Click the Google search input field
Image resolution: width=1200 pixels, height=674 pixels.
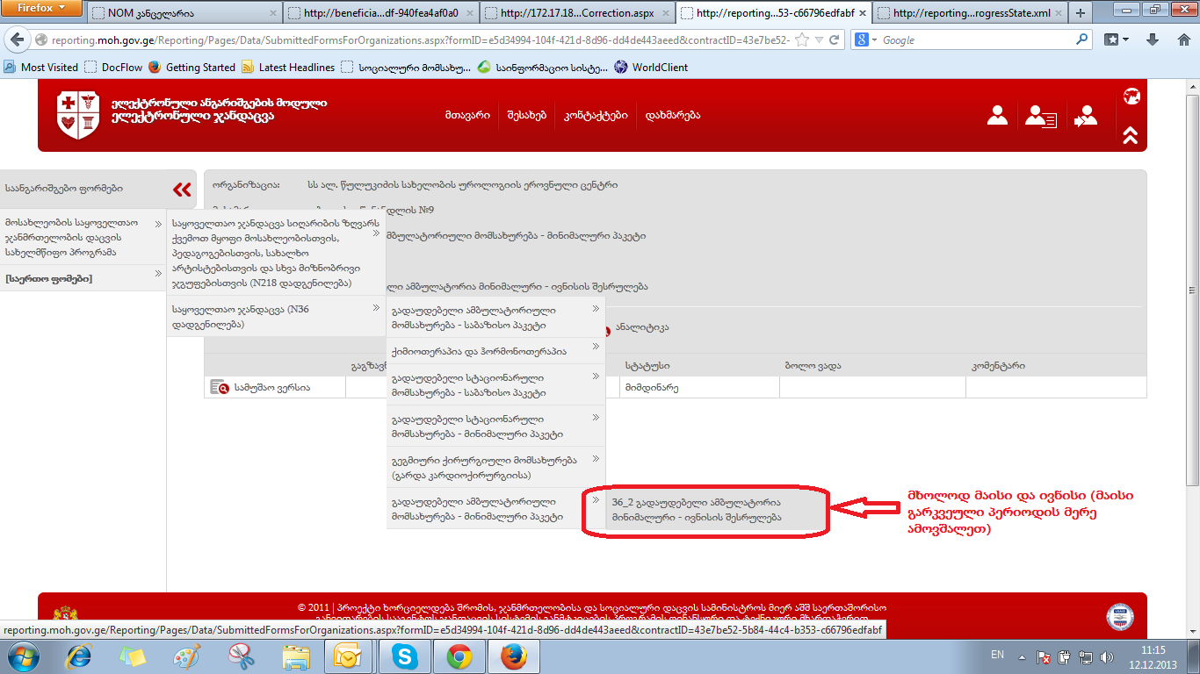tap(975, 40)
